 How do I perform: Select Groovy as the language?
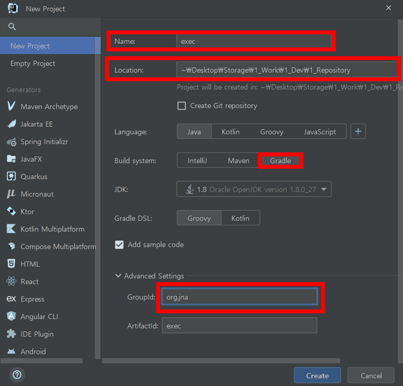tap(272, 132)
